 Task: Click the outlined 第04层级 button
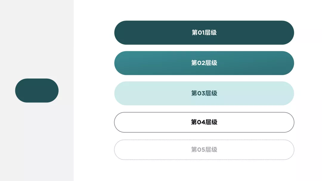(x=204, y=122)
